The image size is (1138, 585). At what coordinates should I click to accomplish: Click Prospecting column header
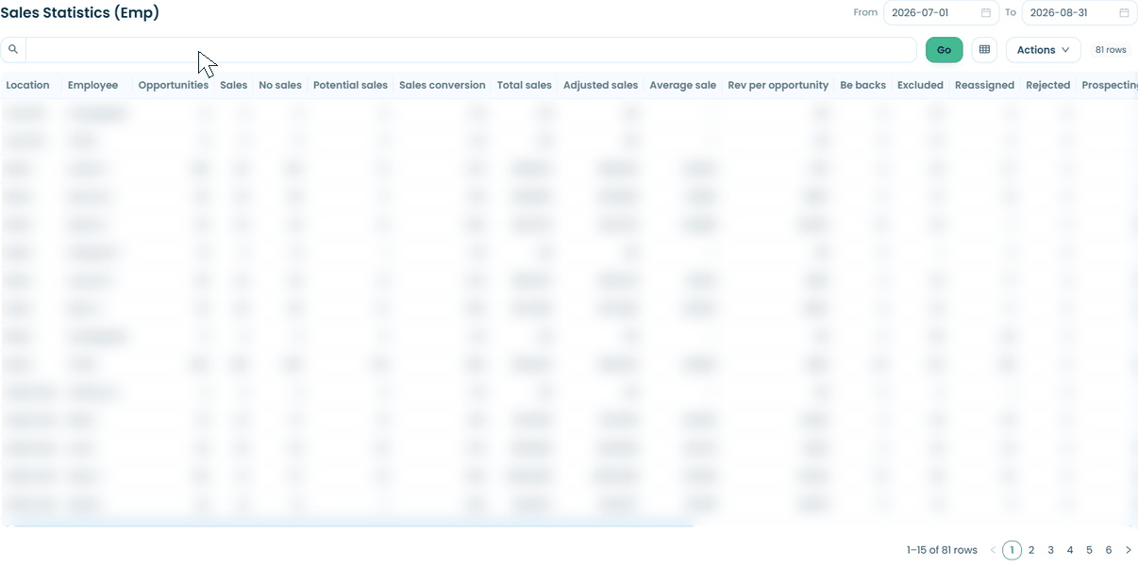pos(1110,85)
